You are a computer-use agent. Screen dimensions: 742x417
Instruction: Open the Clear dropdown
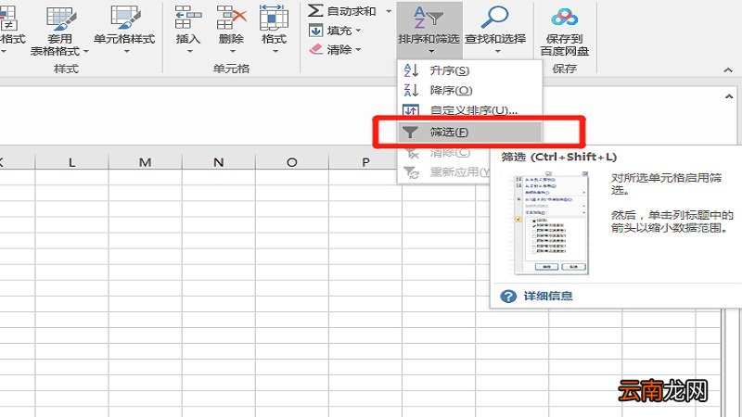click(335, 49)
